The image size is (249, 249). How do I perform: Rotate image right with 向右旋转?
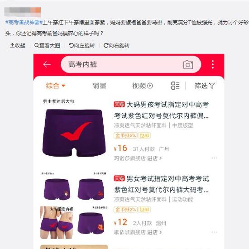116,45
